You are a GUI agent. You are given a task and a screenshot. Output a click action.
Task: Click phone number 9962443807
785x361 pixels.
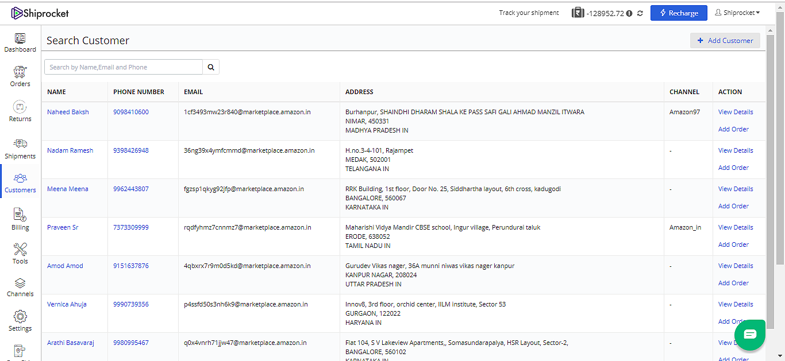(131, 189)
